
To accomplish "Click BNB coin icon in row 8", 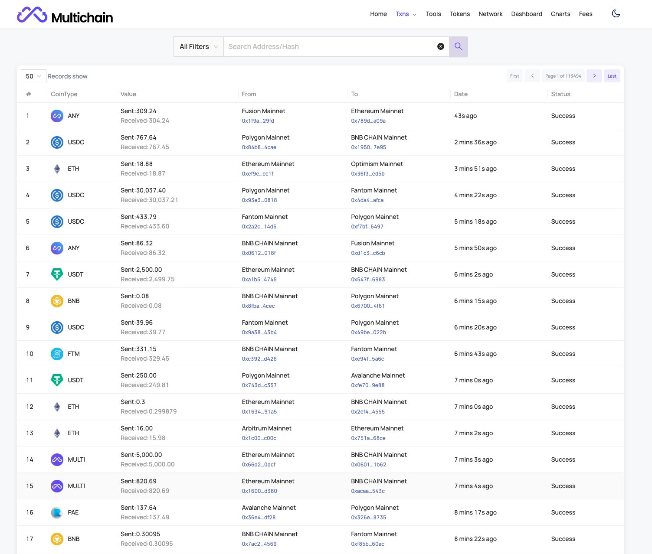I will coord(57,301).
